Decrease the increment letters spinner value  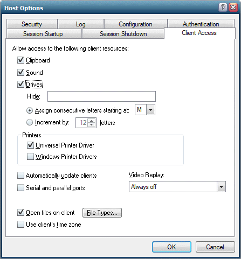pos(92,125)
